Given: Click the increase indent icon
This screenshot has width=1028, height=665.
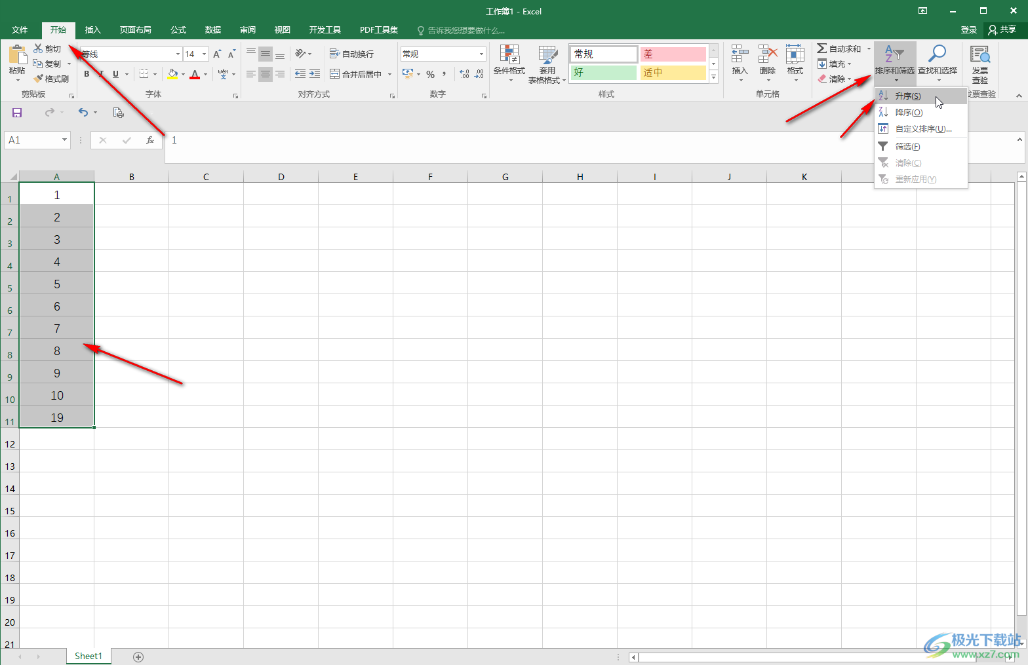Looking at the screenshot, I should coord(315,74).
